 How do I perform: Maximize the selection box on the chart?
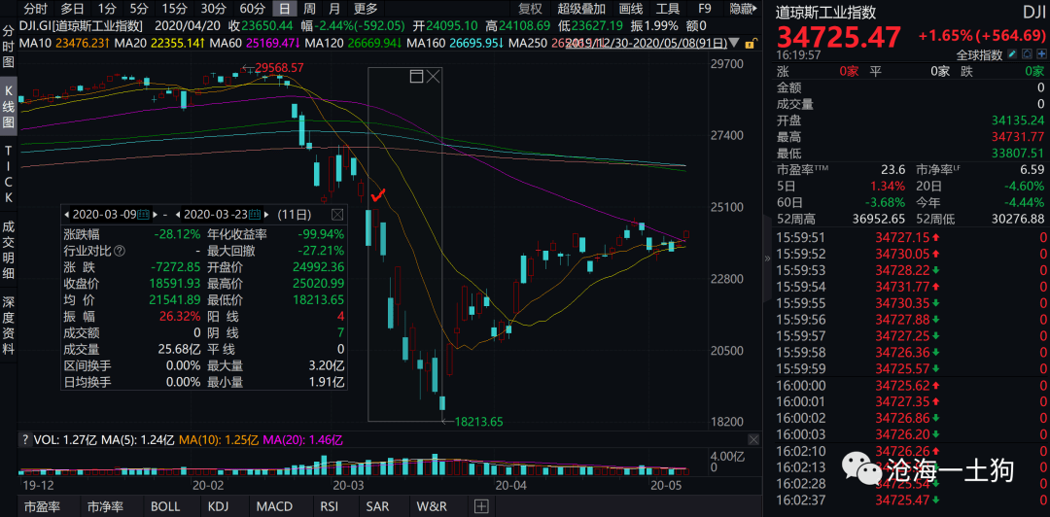(x=416, y=77)
